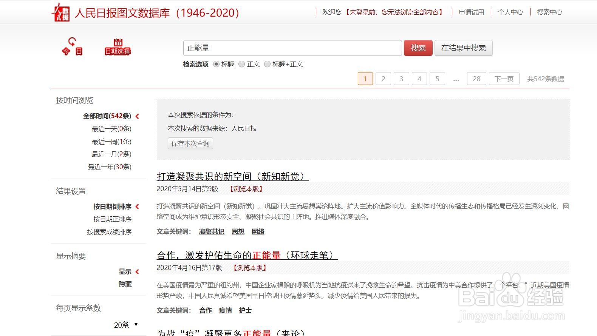
Task: Open 申请试用 in top navigation
Action: click(472, 12)
